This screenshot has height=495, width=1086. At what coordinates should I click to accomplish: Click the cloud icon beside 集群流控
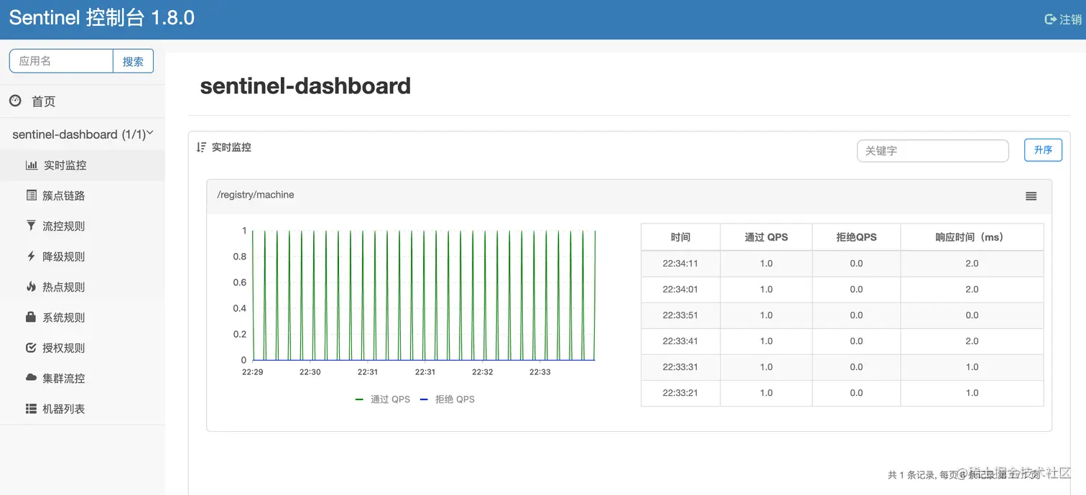pyautogui.click(x=31, y=378)
